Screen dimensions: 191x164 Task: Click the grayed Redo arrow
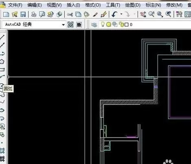[x=127, y=14]
